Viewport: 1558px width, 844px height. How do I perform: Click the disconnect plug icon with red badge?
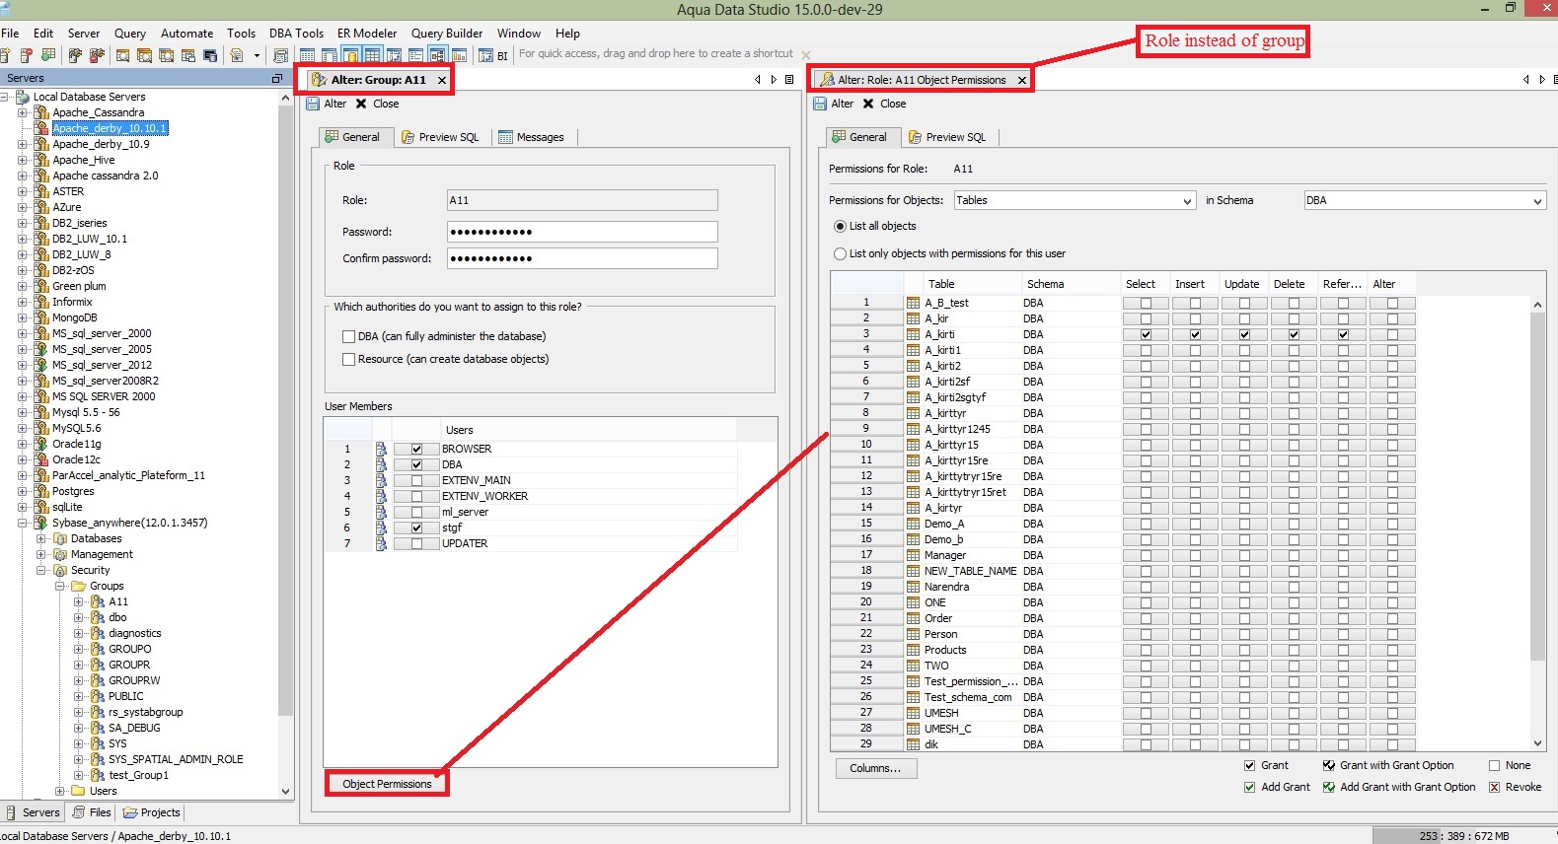pos(97,55)
